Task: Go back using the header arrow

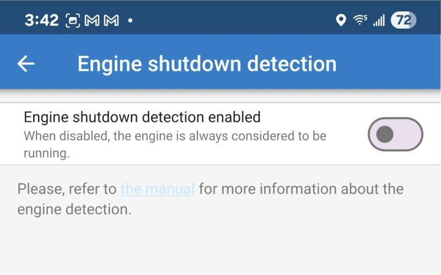Action: pos(26,63)
